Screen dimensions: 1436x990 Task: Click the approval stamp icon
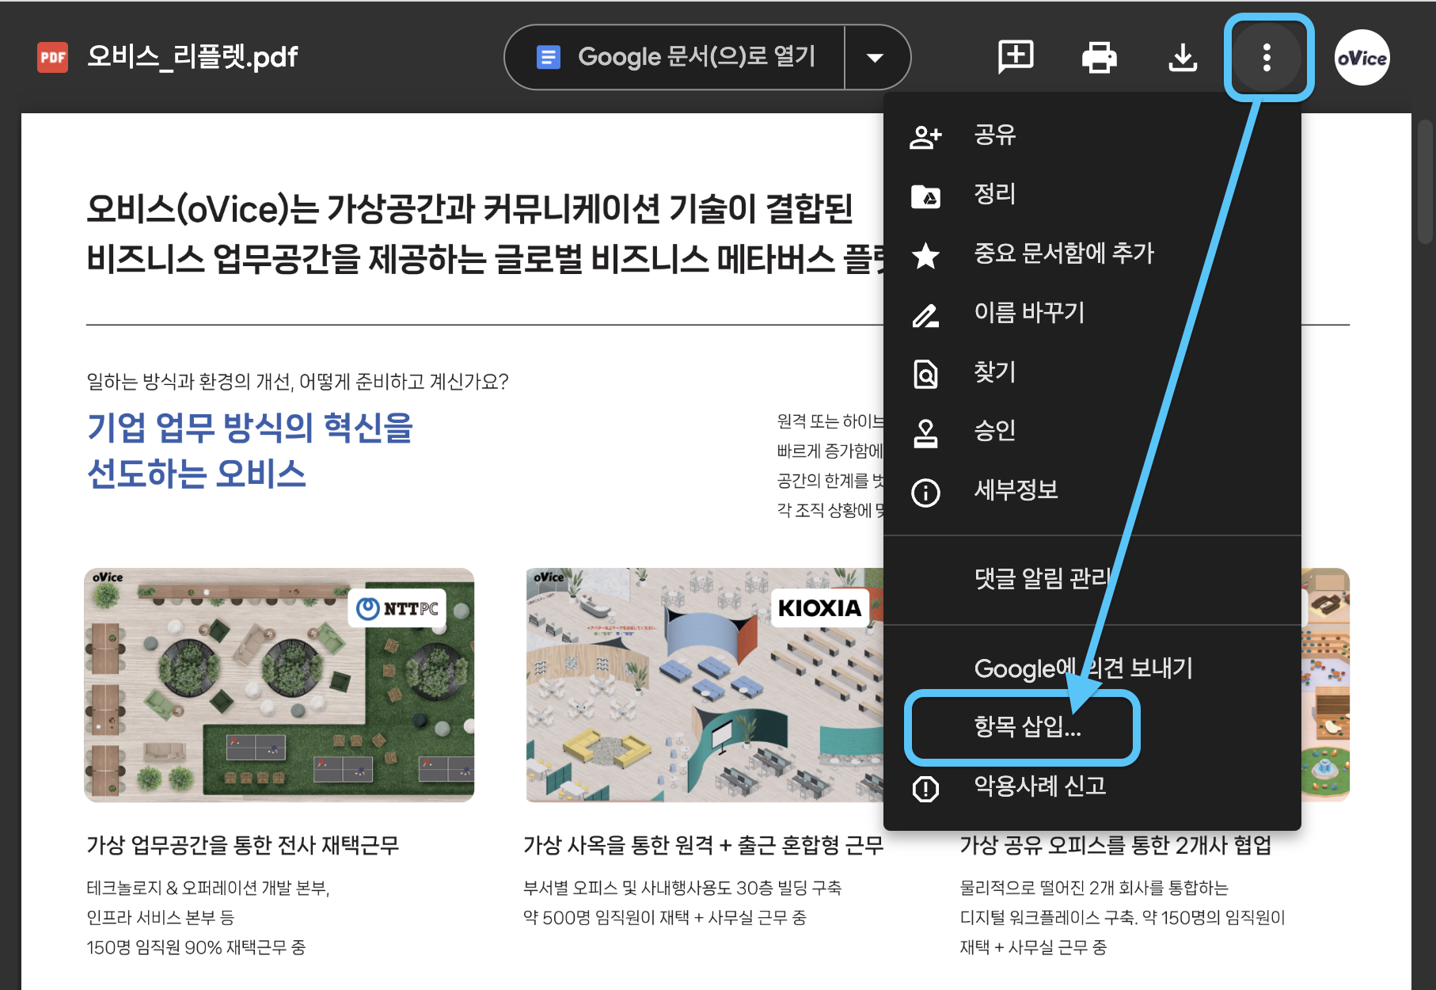(x=925, y=433)
